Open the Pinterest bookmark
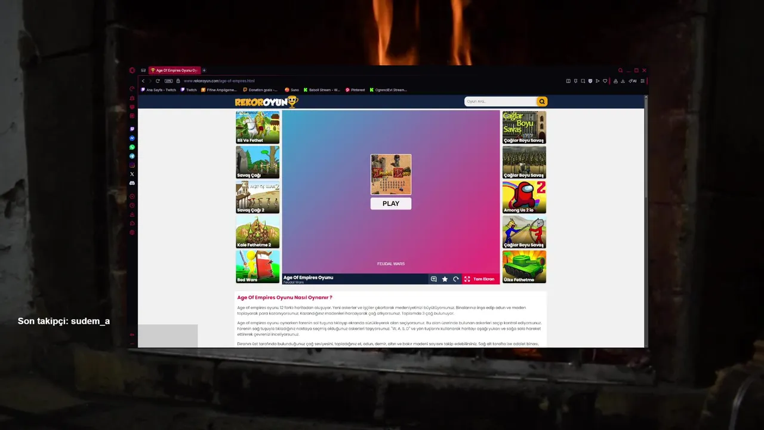 tap(355, 90)
